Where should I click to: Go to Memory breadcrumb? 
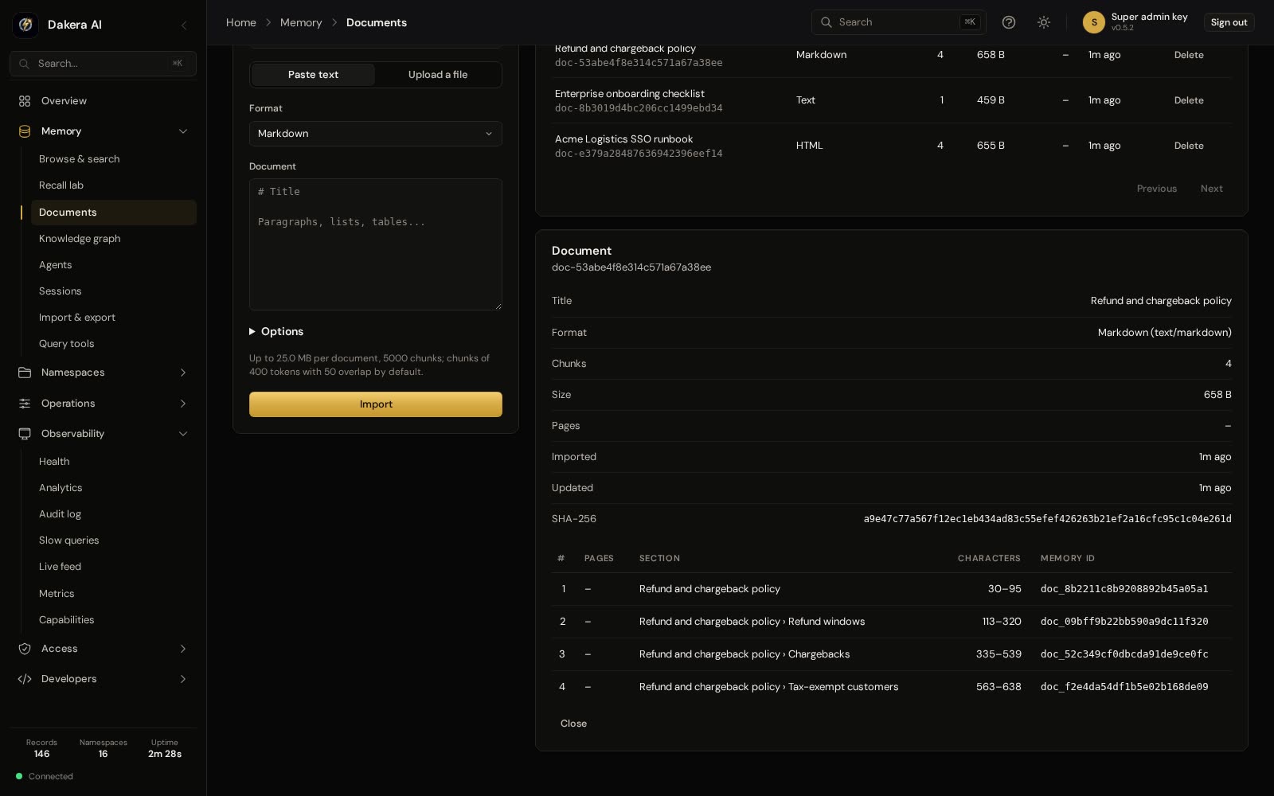pos(301,22)
